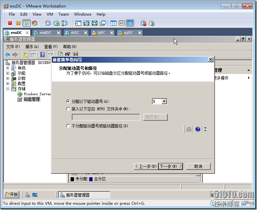257x210 pixels.
Task: Open the 帮助(H) menu in Server Manager
Action: point(70,47)
